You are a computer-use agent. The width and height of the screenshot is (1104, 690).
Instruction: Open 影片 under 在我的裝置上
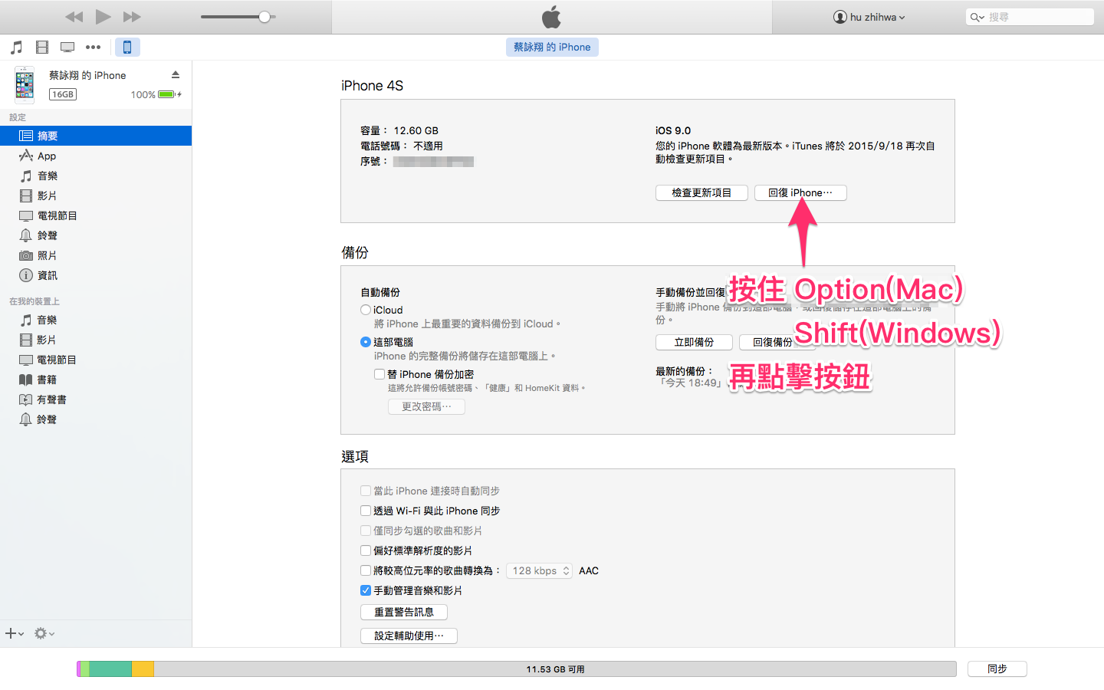[96, 340]
